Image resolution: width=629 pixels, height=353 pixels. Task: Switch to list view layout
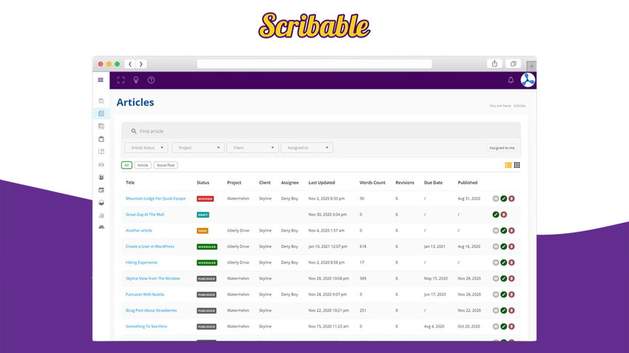coord(508,165)
